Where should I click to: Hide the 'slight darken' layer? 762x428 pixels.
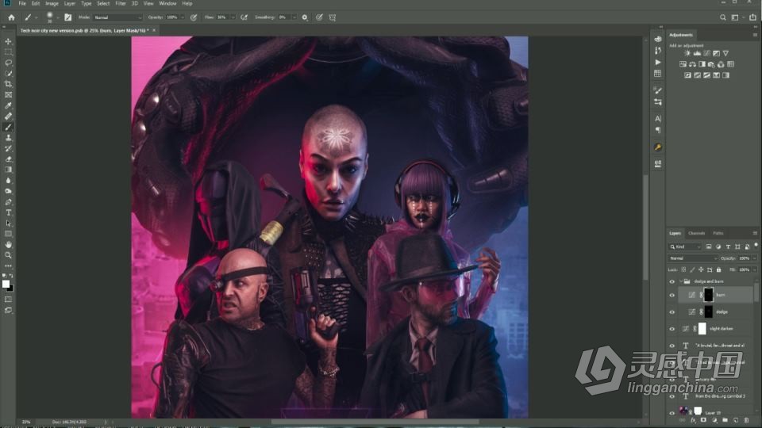pos(672,329)
